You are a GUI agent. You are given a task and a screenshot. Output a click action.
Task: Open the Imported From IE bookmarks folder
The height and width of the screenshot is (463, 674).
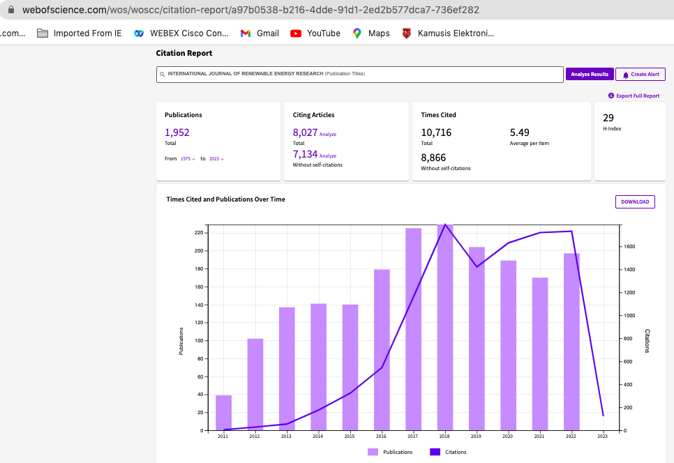pyautogui.click(x=79, y=33)
